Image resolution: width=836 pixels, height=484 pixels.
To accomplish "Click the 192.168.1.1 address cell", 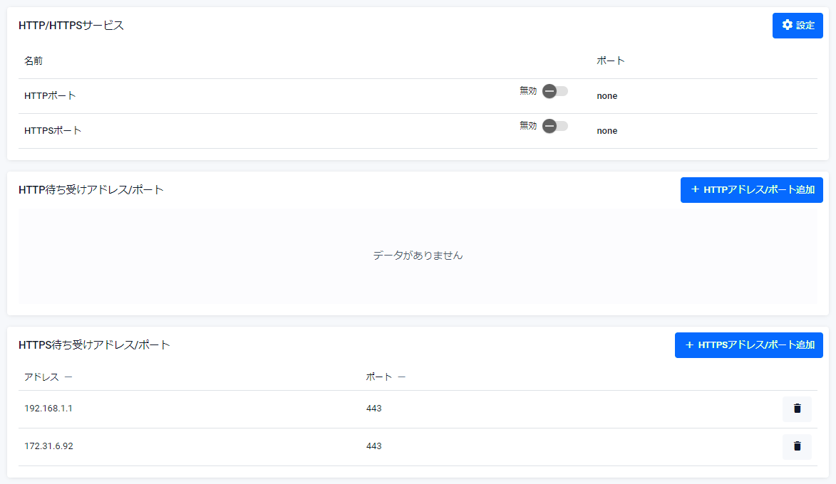I will click(48, 409).
